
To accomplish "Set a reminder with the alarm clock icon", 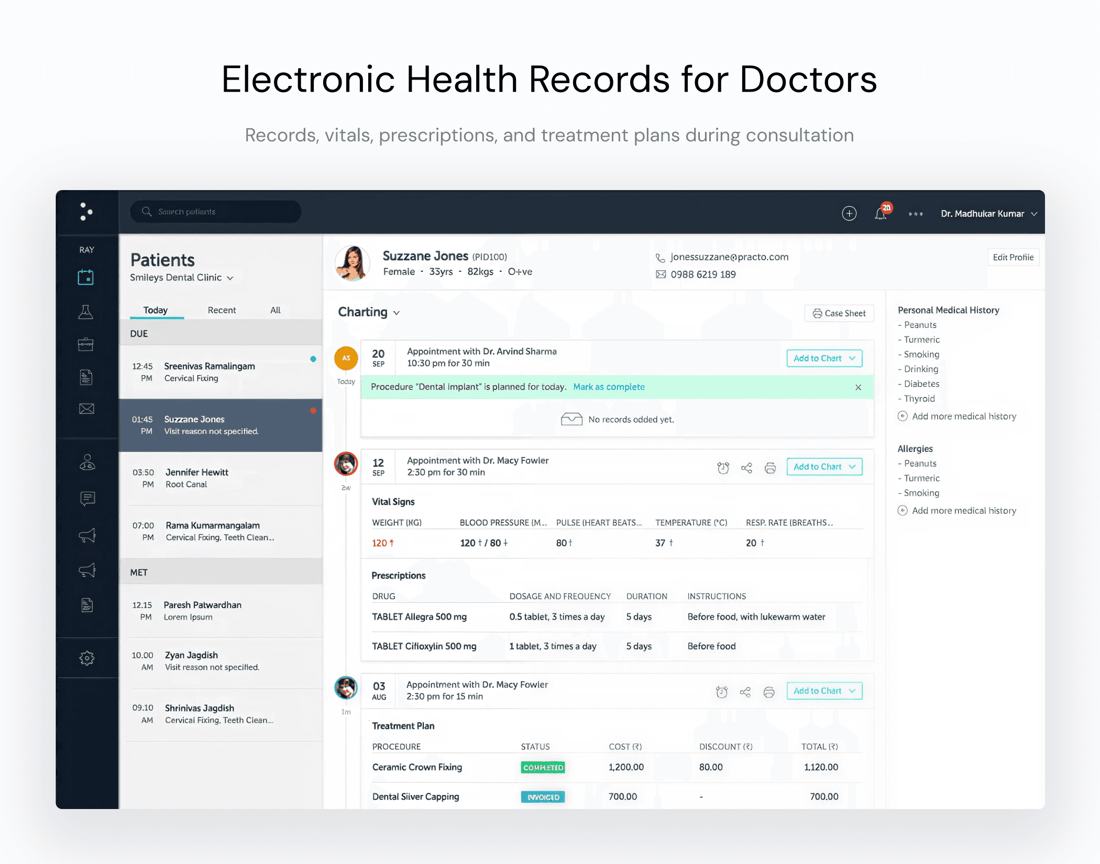I will (723, 468).
